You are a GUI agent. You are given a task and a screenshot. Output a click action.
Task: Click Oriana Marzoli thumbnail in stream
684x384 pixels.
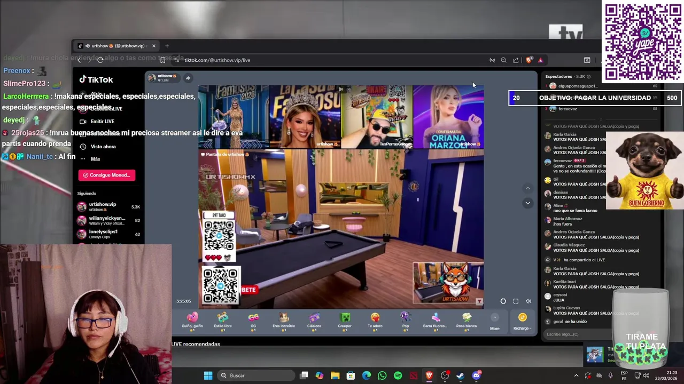pyautogui.click(x=448, y=116)
